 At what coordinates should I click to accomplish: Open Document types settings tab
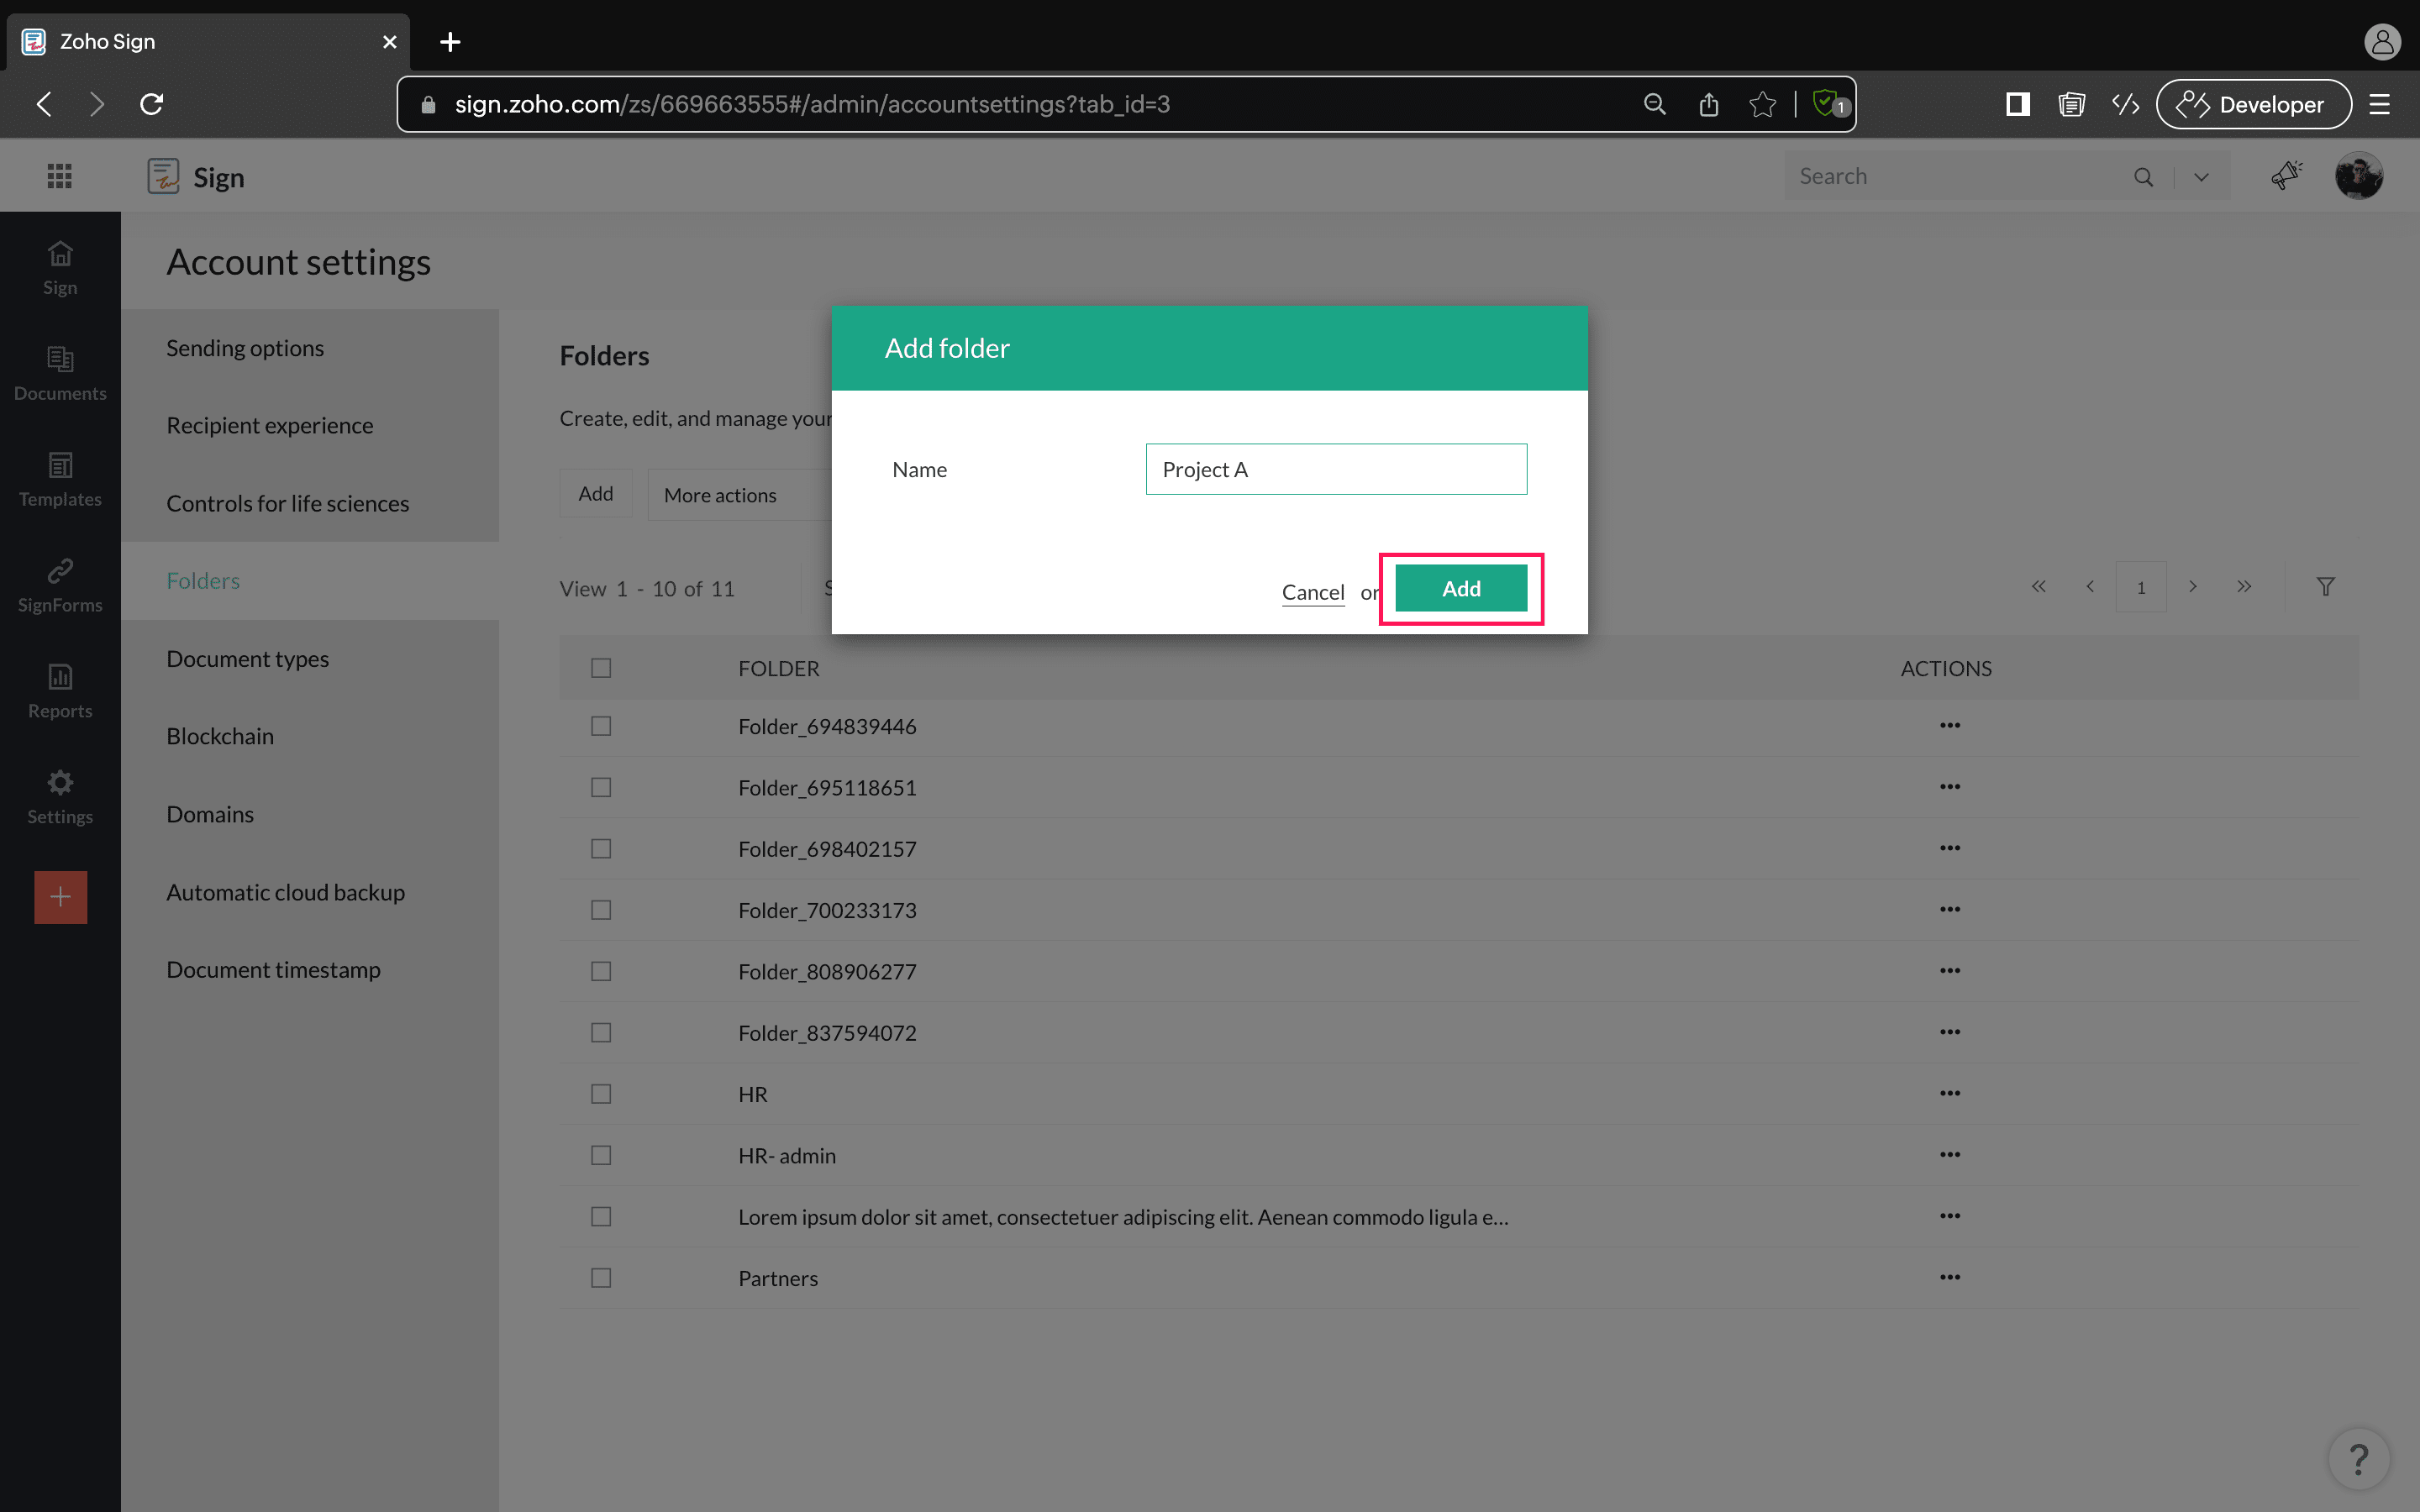point(247,659)
